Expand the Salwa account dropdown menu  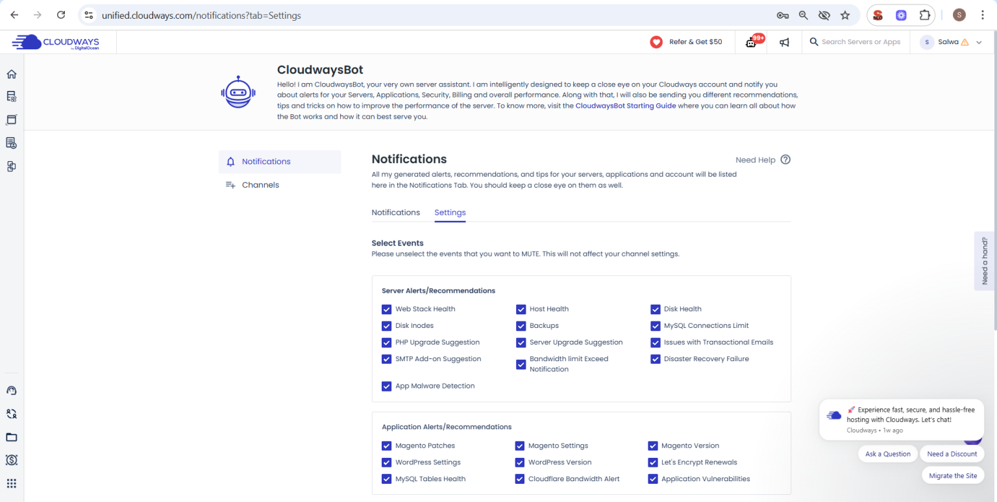[979, 42]
